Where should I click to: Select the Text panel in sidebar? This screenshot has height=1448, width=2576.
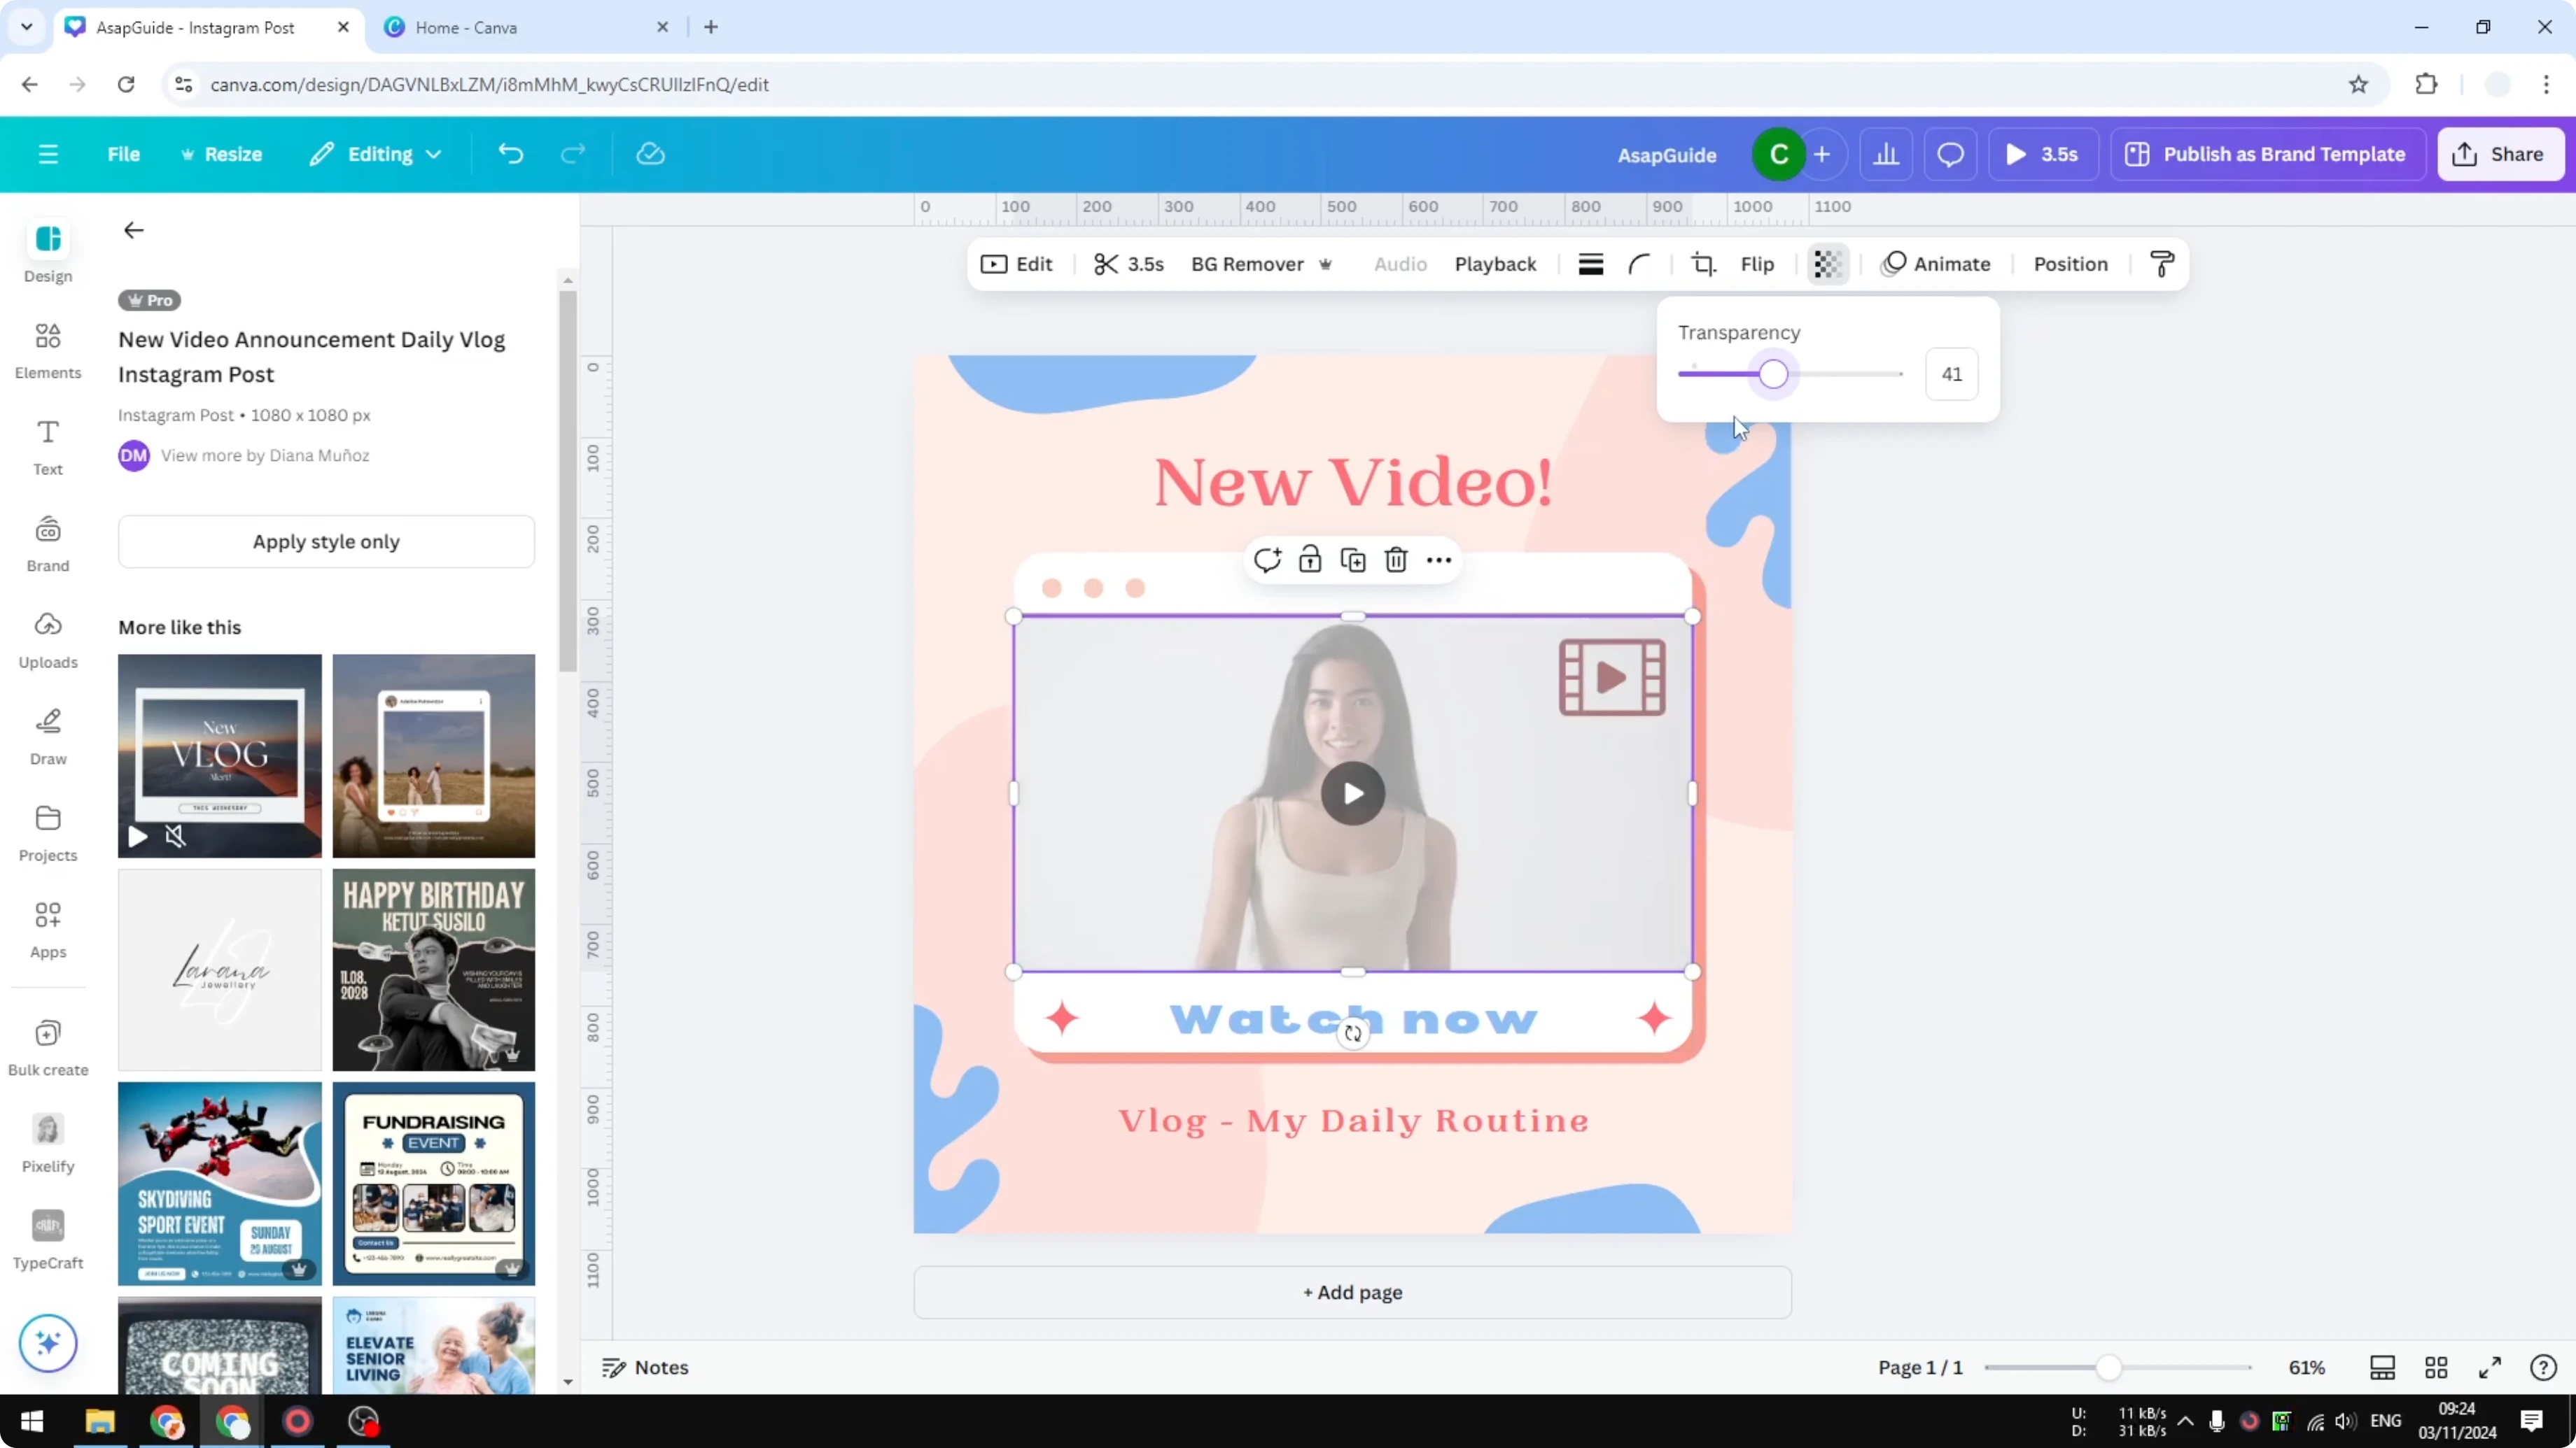(47, 446)
